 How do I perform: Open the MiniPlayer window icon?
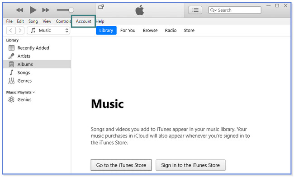click(101, 7)
